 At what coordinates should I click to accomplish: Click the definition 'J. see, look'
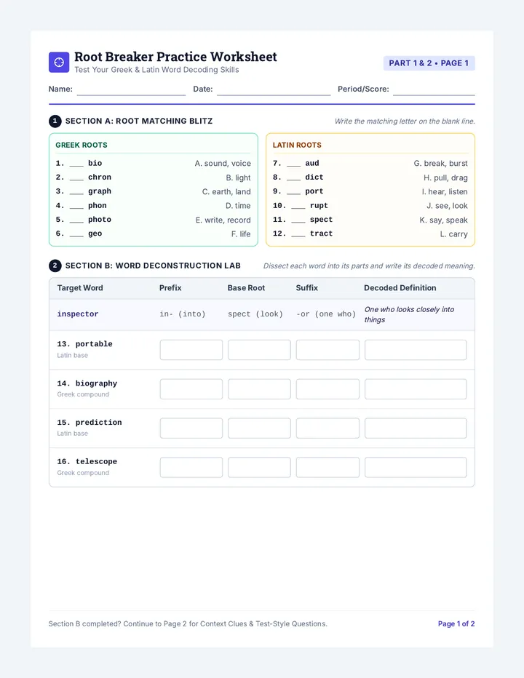pos(447,206)
